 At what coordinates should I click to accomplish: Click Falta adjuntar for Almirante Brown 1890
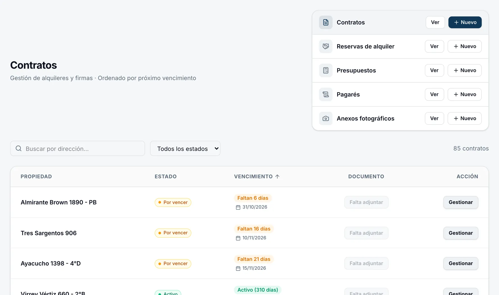coord(366,202)
